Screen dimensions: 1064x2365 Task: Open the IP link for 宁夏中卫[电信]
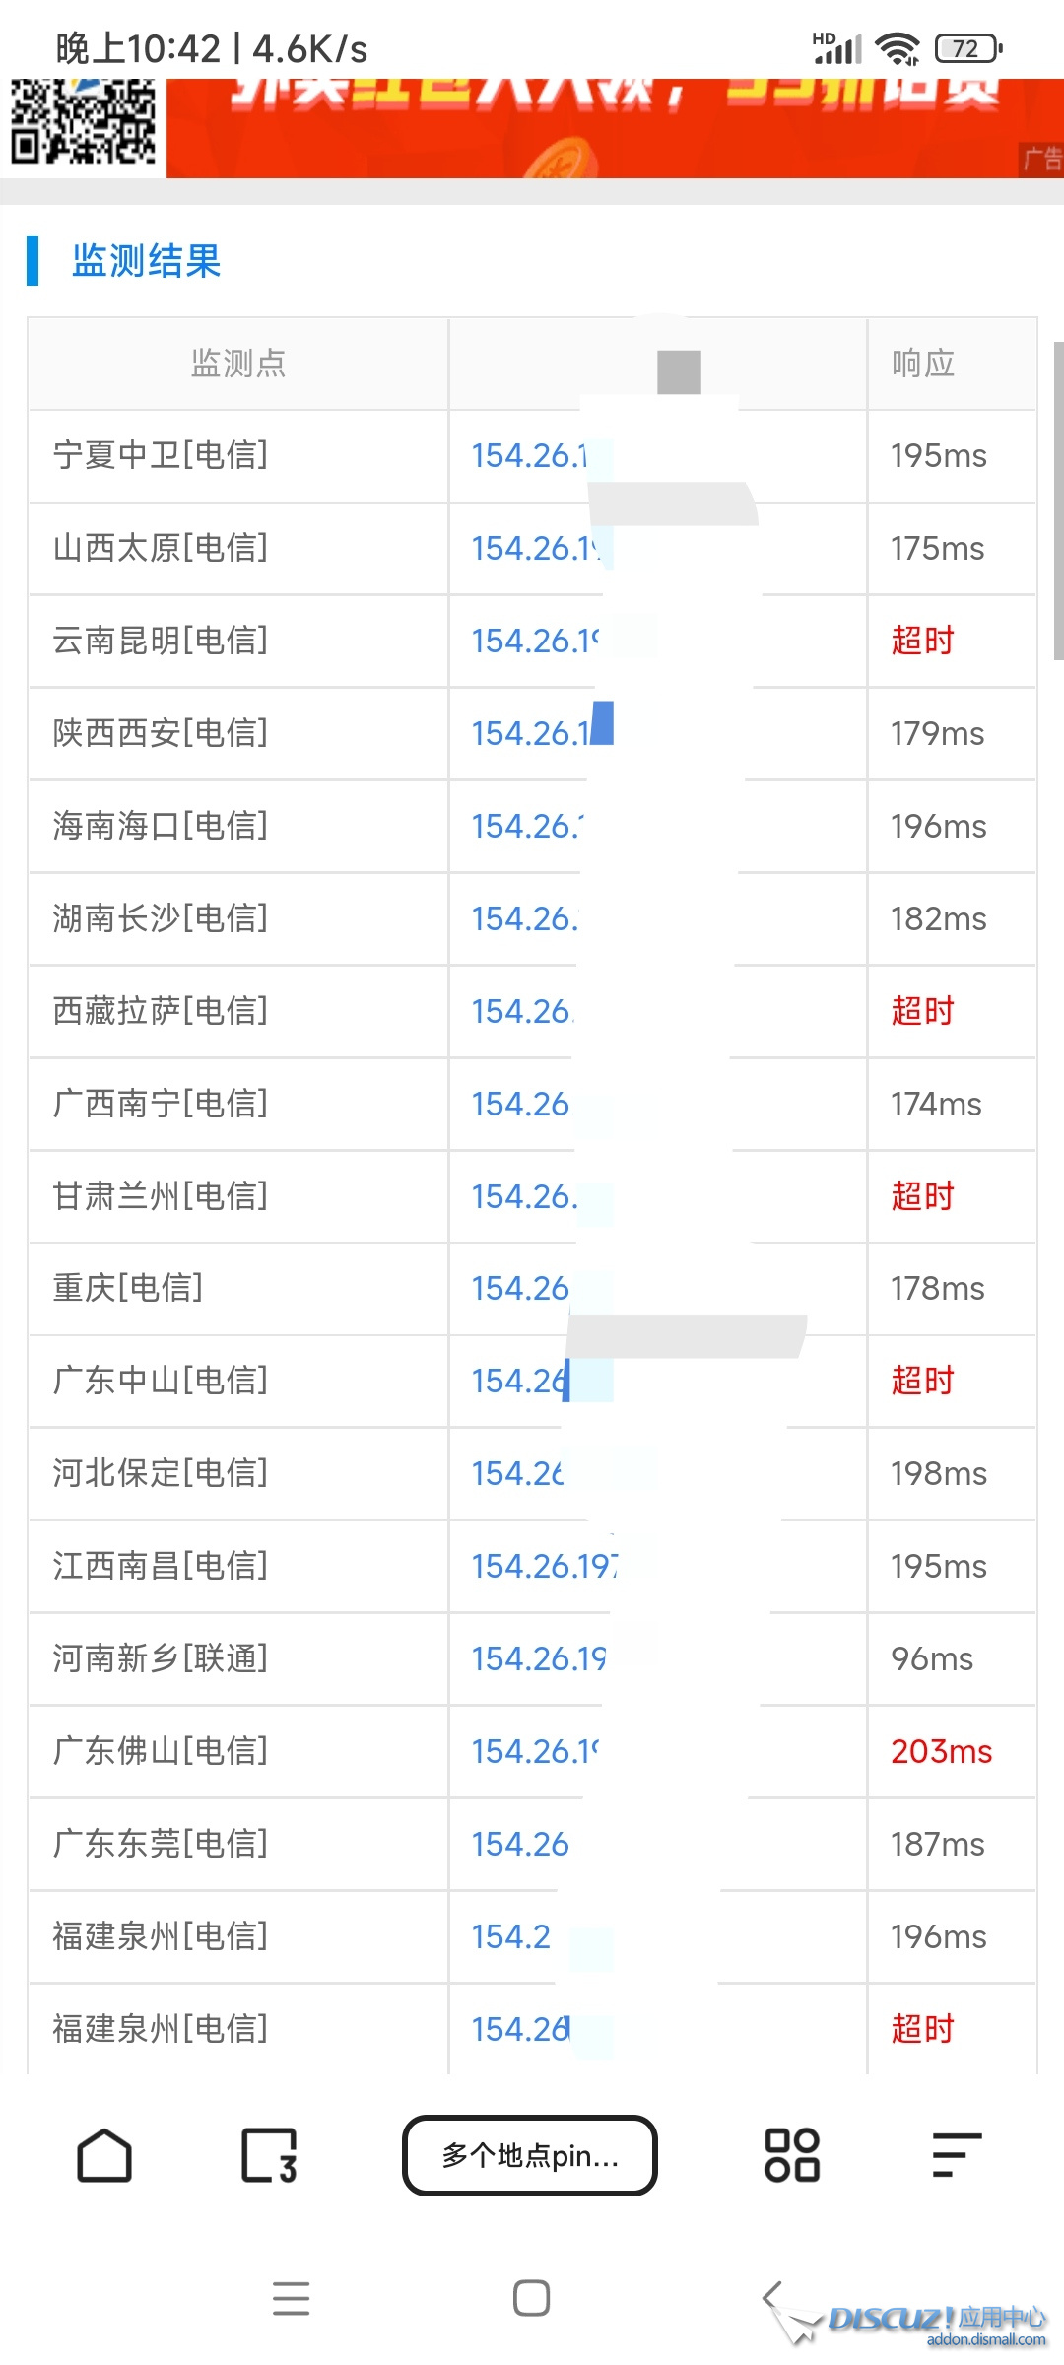click(x=528, y=455)
